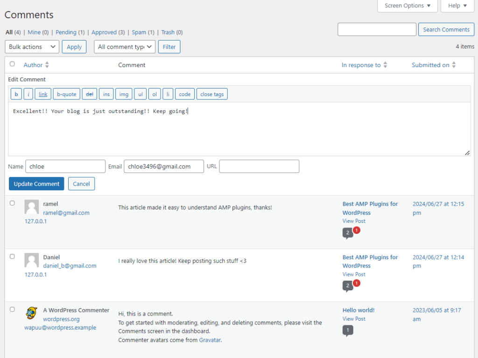Image resolution: width=478 pixels, height=358 pixels.
Task: Click the Email field with chloe3496@gmail.com
Action: [164, 166]
